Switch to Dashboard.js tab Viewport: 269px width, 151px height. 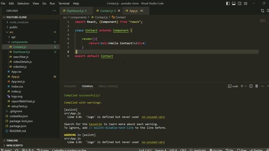pyautogui.click(x=75, y=11)
